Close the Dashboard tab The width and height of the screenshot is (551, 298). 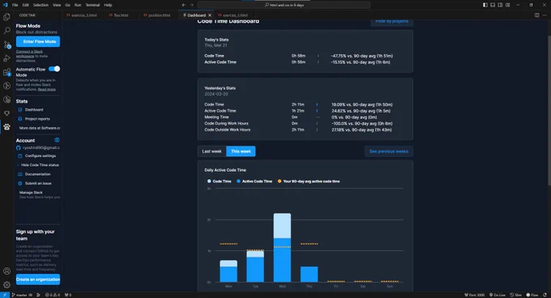[210, 15]
